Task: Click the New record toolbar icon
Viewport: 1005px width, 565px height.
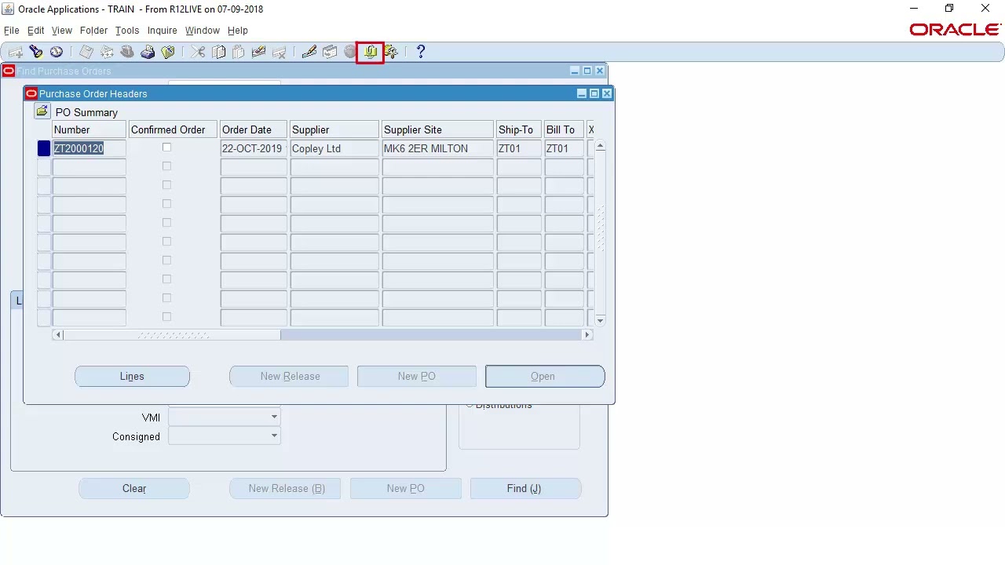Action: point(16,52)
